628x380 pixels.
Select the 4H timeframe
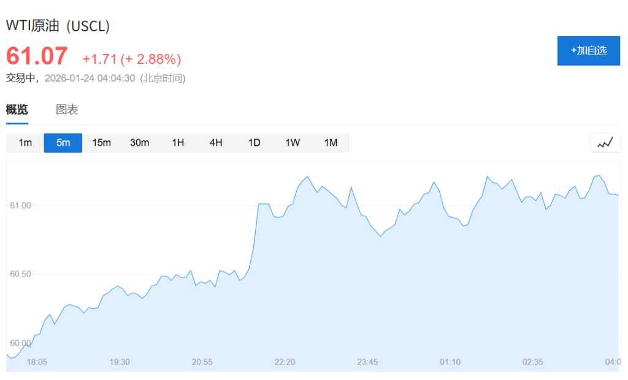(x=216, y=143)
